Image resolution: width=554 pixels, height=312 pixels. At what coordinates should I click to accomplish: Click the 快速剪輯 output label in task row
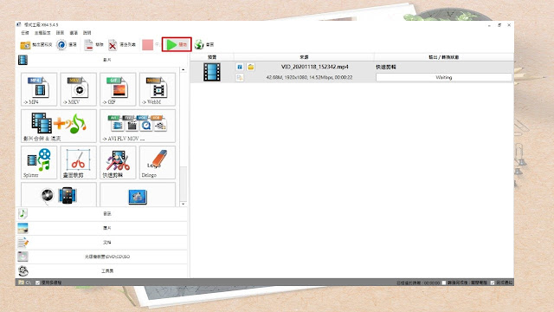click(x=386, y=67)
